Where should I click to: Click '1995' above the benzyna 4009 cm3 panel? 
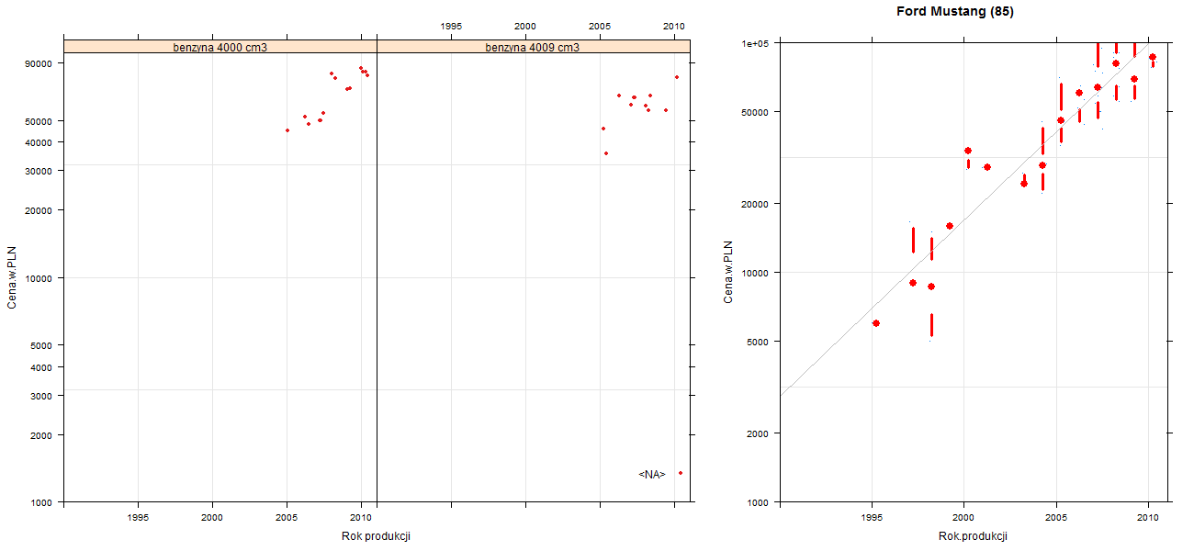click(x=451, y=26)
